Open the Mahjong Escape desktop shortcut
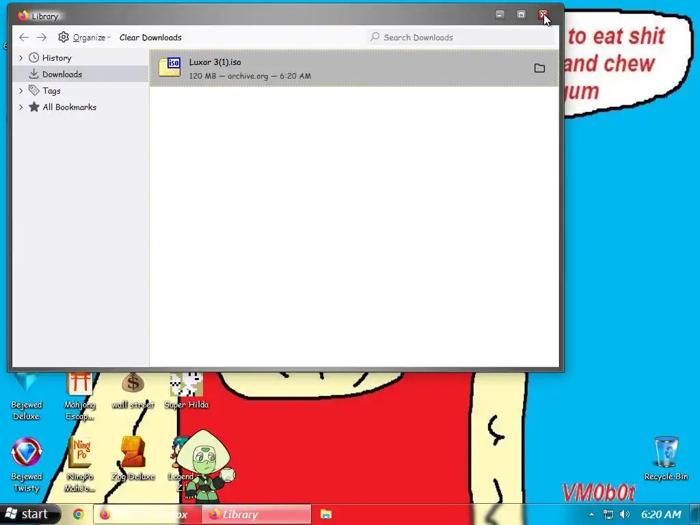 click(x=80, y=397)
